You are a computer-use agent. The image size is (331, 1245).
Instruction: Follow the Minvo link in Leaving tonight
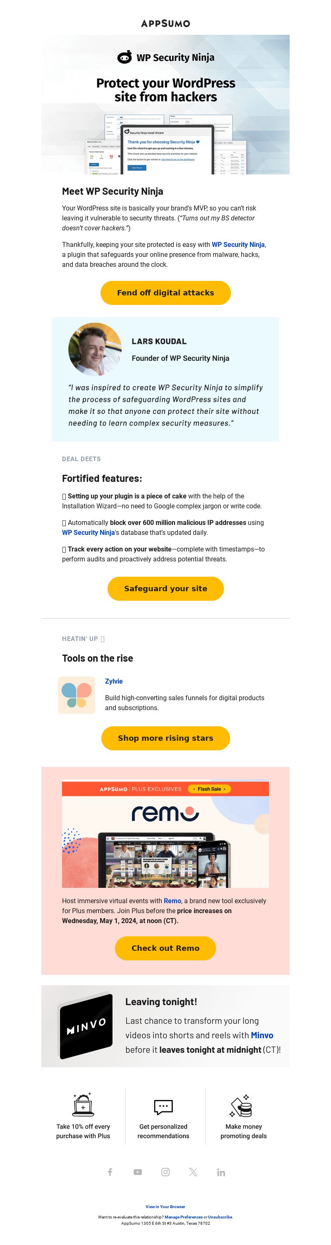click(x=262, y=1035)
